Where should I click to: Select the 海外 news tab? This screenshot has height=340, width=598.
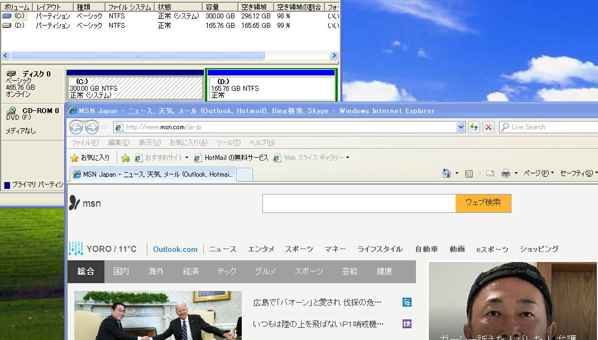(x=156, y=271)
